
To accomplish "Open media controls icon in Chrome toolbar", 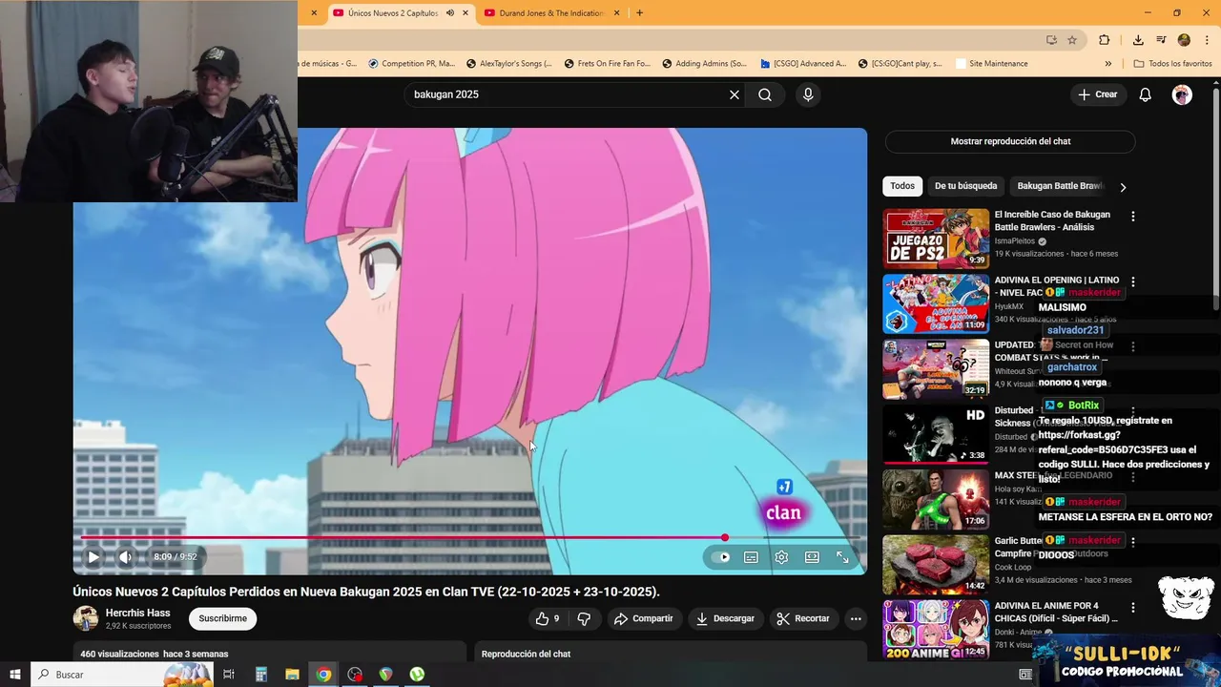I will [1161, 40].
